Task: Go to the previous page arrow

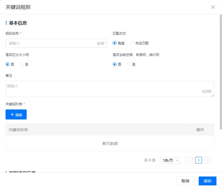Action: click(x=189, y=160)
